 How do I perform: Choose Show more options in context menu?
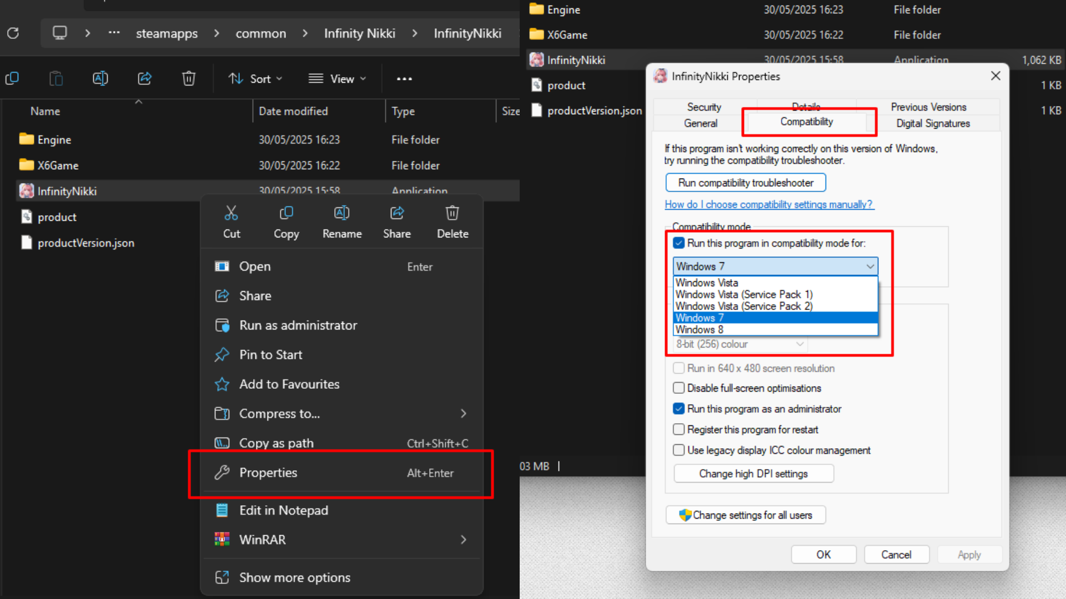[x=341, y=577]
